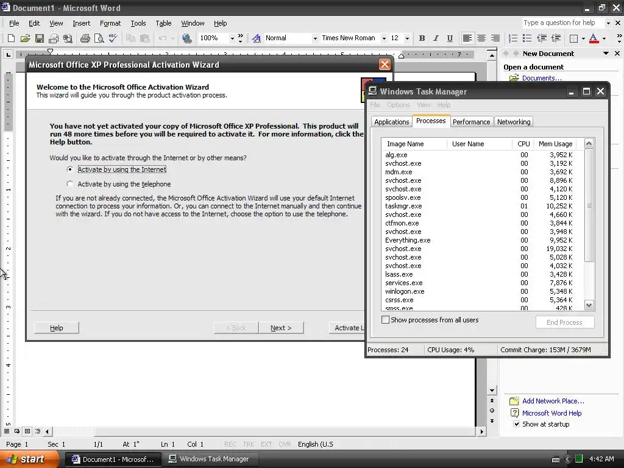Image resolution: width=624 pixels, height=468 pixels.
Task: Click the Open folder icon in Word toolbar
Action: pyautogui.click(x=25, y=38)
